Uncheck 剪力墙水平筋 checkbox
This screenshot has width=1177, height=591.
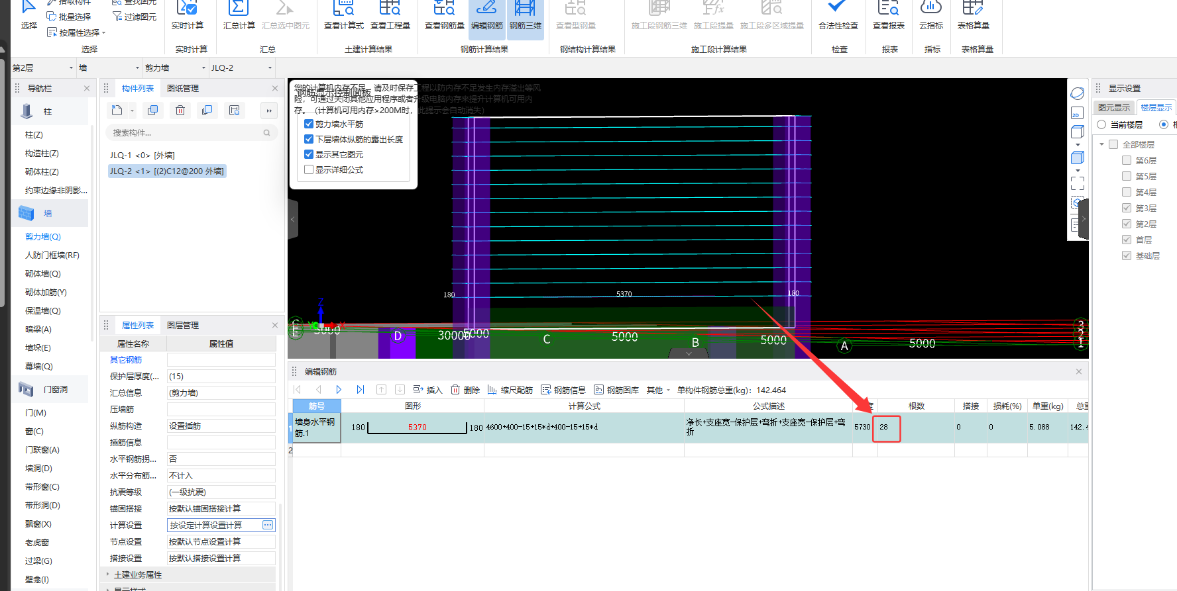pyautogui.click(x=309, y=124)
